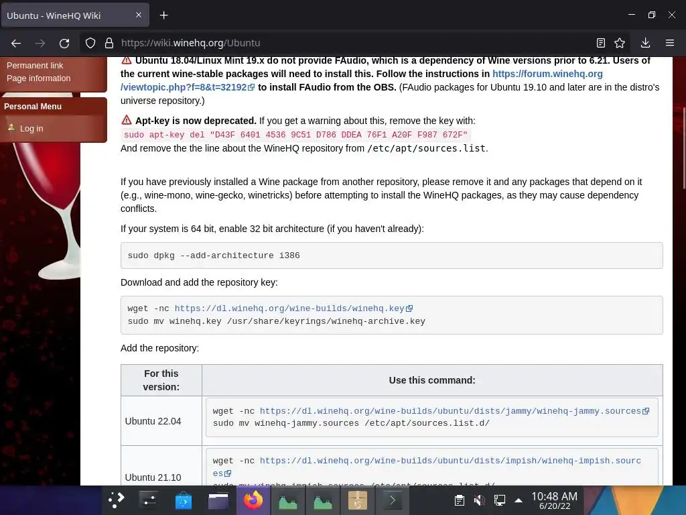Click Log in under Personal Menu
Viewport: 686px width, 515px height.
[x=31, y=128]
